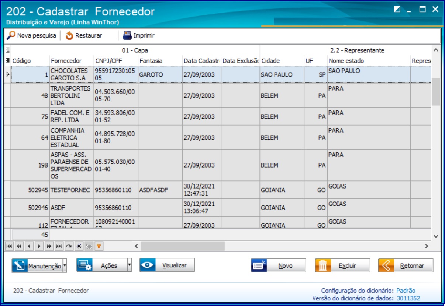
Task: Select the TRANSPORTES BERTOLINI LTDA cell
Action: point(72,95)
